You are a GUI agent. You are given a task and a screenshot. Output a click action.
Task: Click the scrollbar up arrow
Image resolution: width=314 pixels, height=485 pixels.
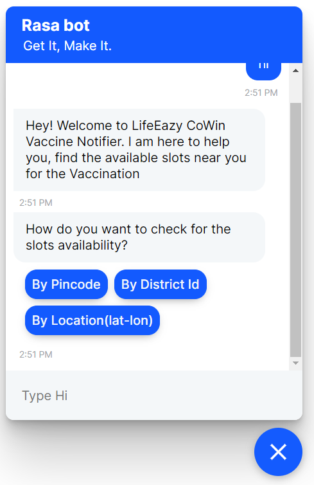[295, 71]
